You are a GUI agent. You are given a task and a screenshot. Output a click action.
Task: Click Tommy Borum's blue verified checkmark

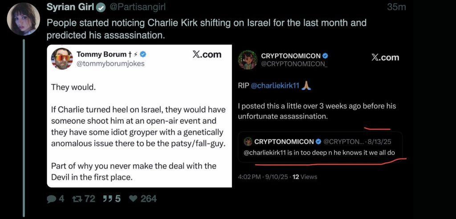[x=143, y=54]
